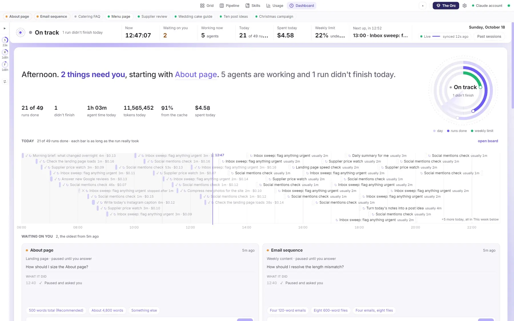This screenshot has width=514, height=321.
Task: Follow the About page link in headline
Action: click(196, 75)
